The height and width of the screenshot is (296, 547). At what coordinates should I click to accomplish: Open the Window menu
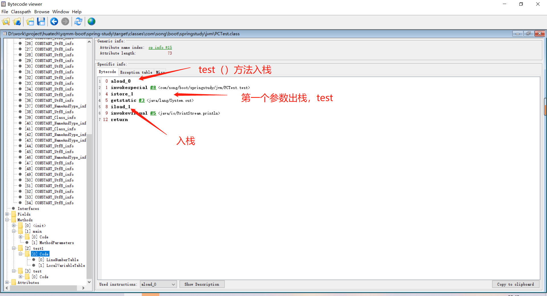click(61, 12)
